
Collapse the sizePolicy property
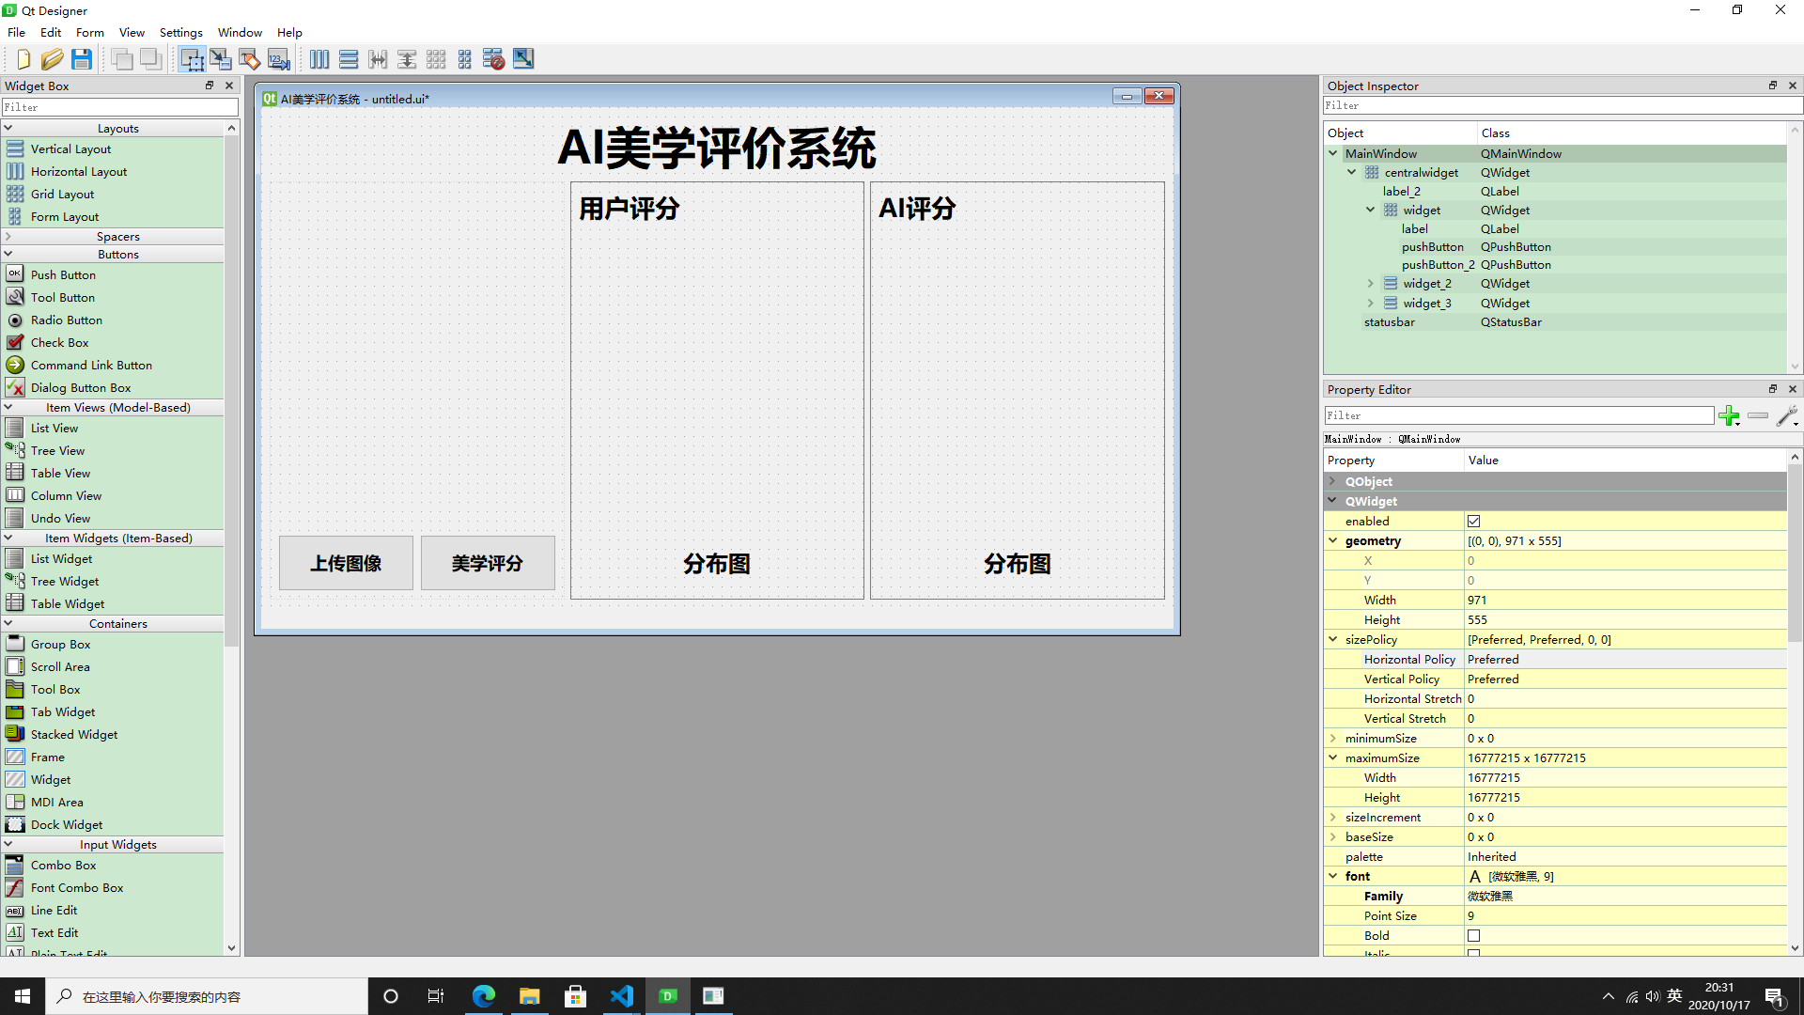tap(1332, 639)
